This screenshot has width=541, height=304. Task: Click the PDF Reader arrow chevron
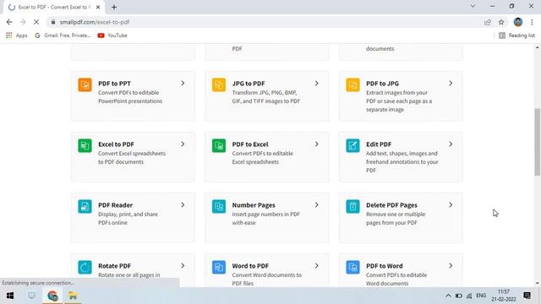183,205
